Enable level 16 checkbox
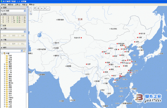This screenshot has height=108, width=167. coord(23,17)
